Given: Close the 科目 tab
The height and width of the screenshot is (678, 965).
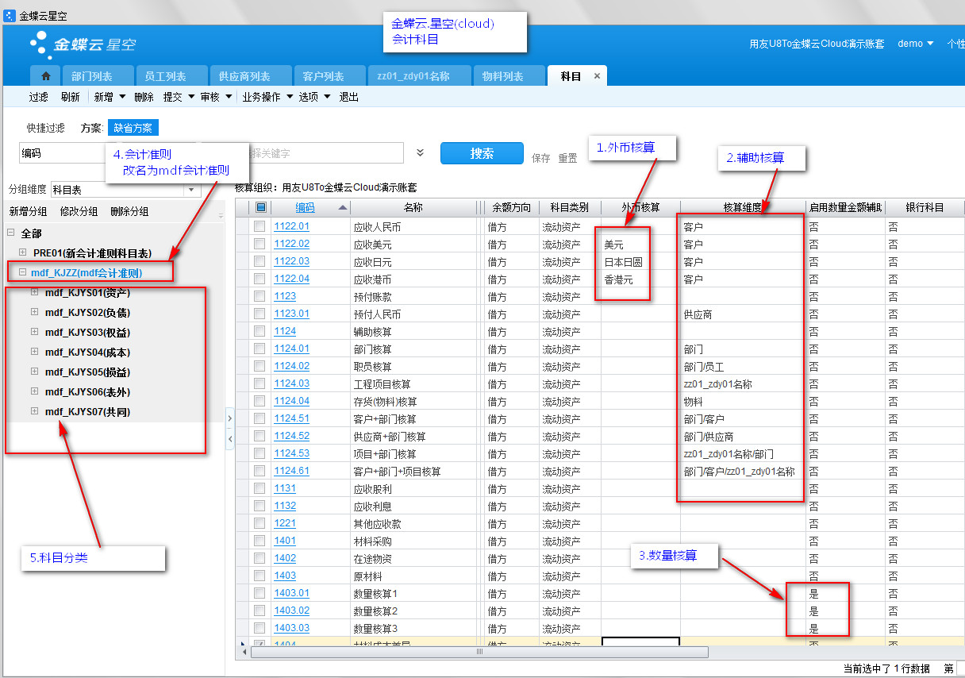Looking at the screenshot, I should point(597,76).
